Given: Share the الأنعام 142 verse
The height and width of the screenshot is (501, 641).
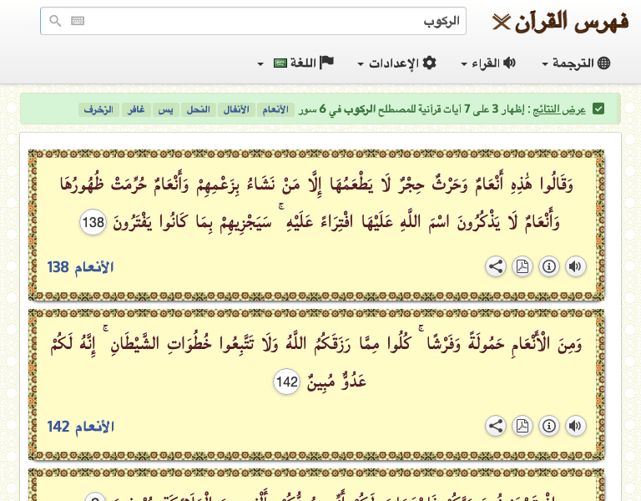Looking at the screenshot, I should pos(496,426).
